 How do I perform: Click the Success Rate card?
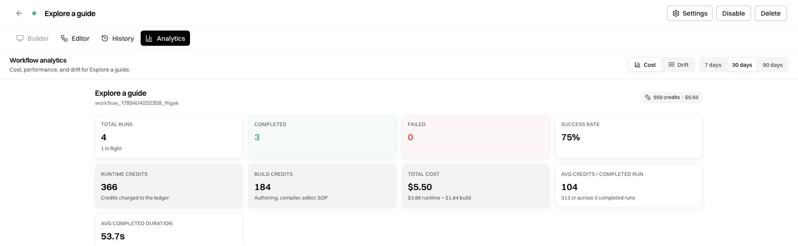pyautogui.click(x=629, y=137)
